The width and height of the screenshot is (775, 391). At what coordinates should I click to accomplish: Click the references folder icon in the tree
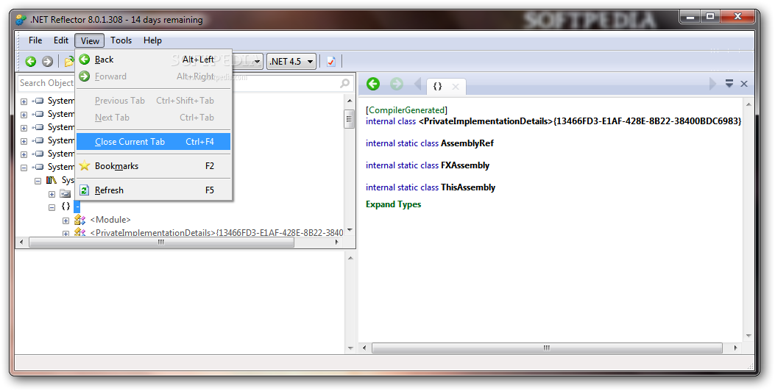click(66, 193)
